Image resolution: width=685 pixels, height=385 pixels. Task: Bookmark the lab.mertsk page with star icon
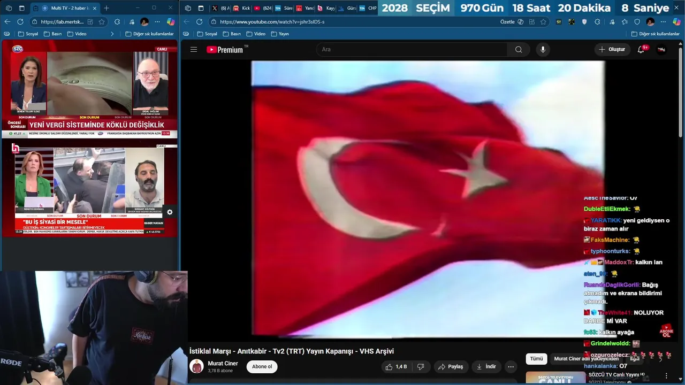pos(101,21)
